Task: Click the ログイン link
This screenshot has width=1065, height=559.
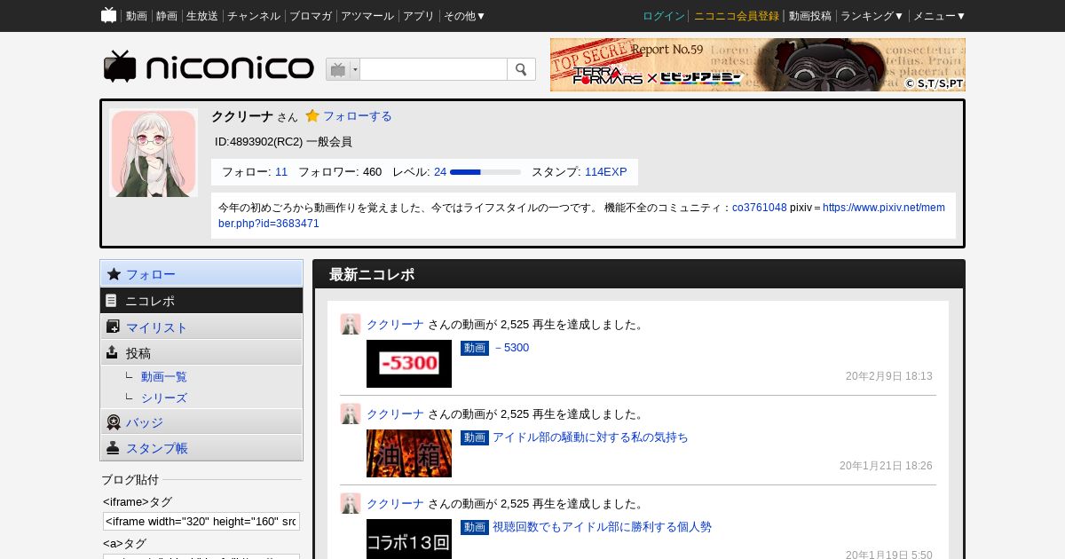Action: 664,16
